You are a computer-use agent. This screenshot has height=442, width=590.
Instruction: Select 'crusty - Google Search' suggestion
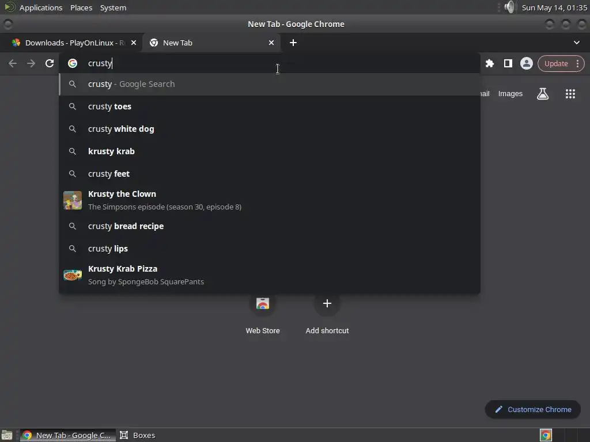pyautogui.click(x=270, y=84)
